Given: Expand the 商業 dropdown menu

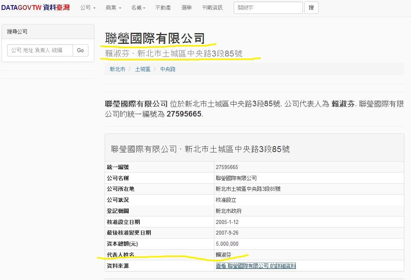Looking at the screenshot, I should 113,8.
